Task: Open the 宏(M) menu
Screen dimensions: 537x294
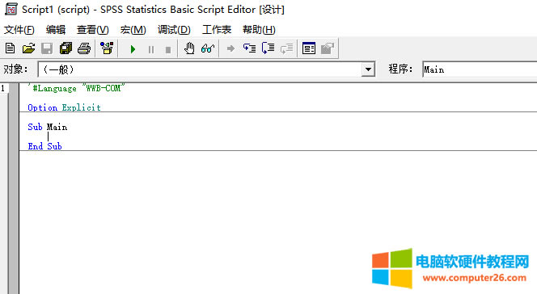Action: click(133, 30)
